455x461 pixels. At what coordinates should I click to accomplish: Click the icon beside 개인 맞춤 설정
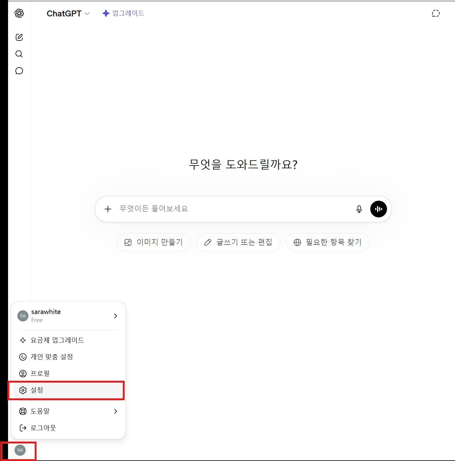click(x=23, y=357)
